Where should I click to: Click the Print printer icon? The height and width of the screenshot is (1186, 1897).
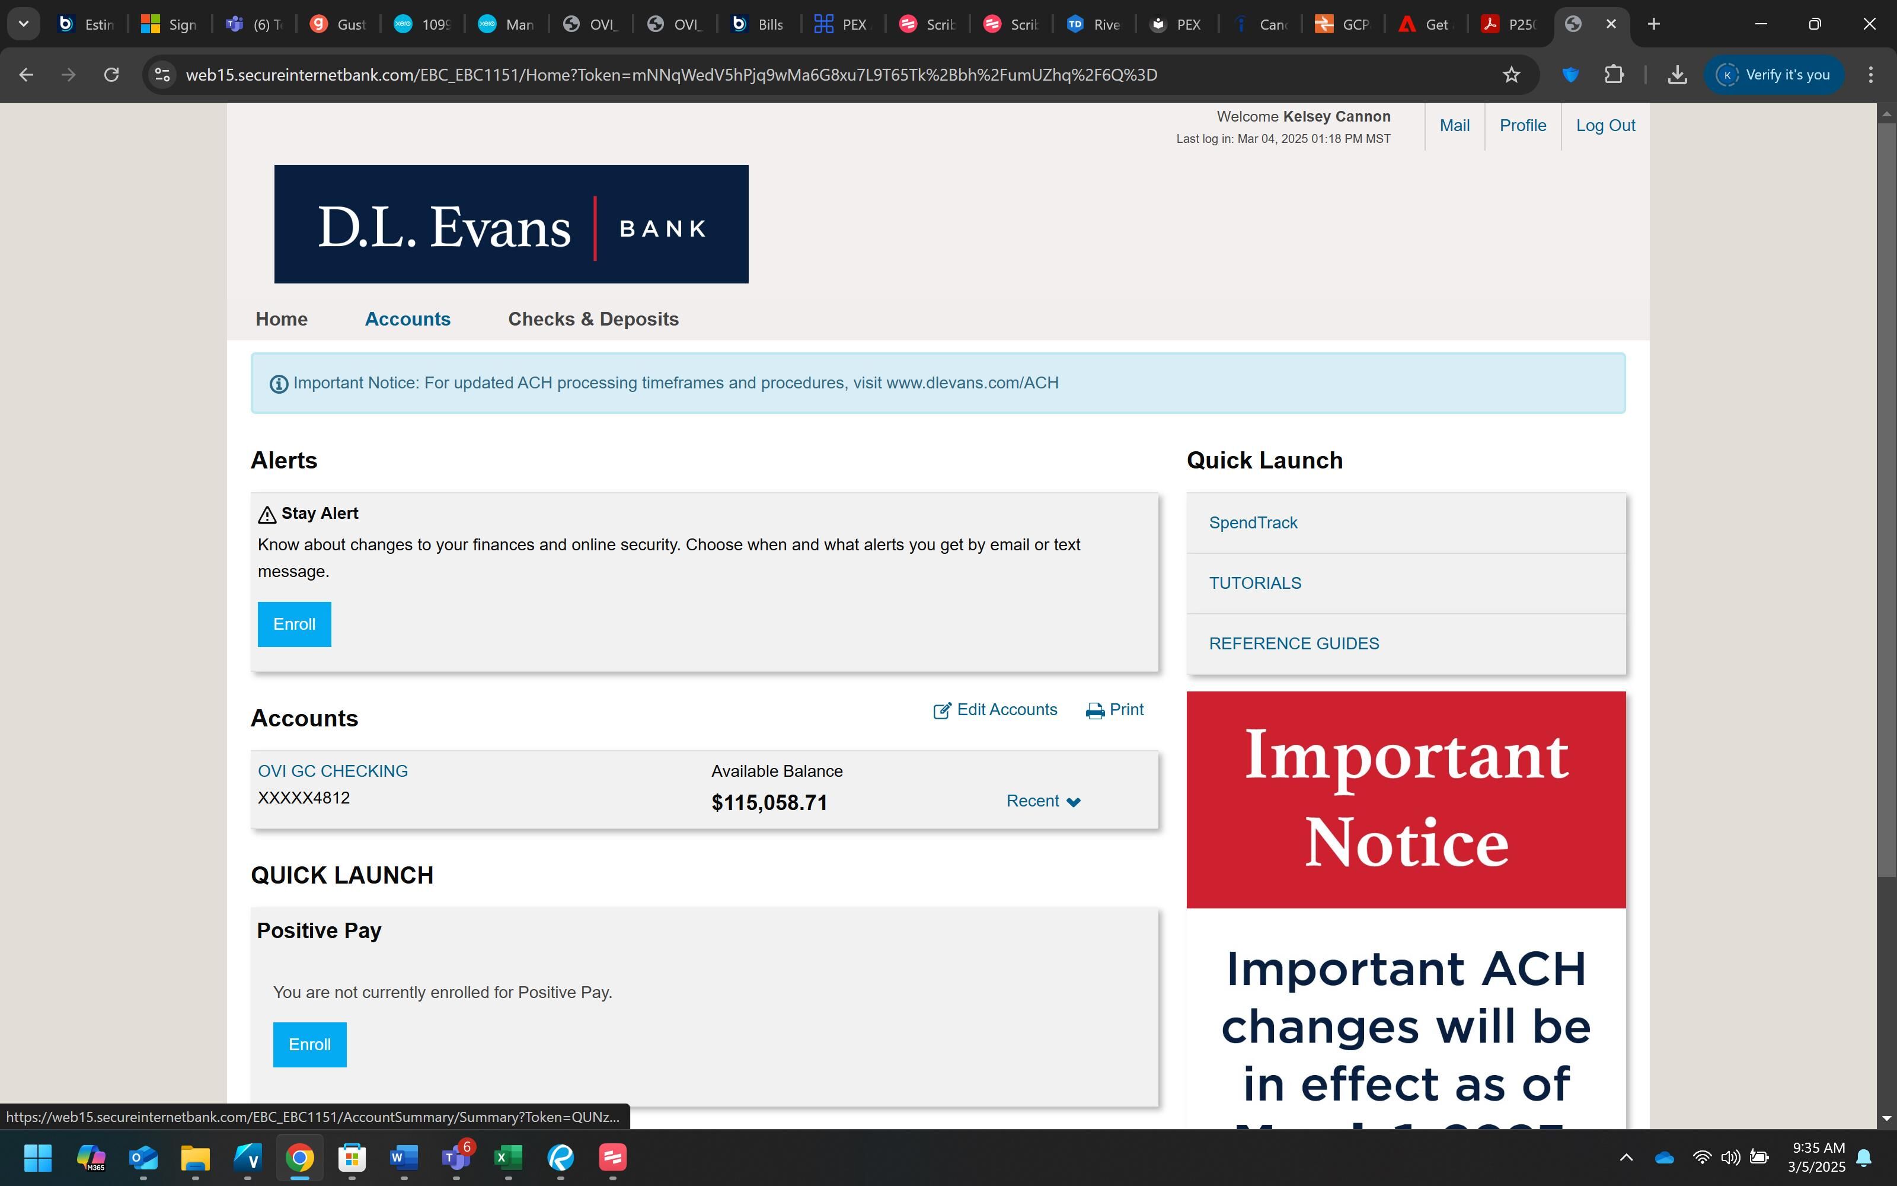(x=1094, y=710)
